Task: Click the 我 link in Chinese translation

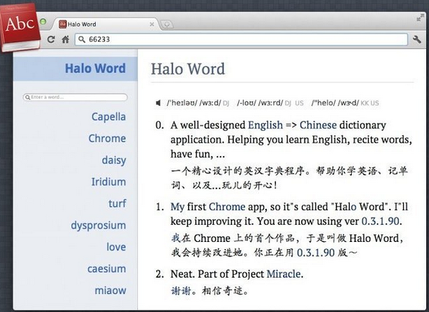Action: (x=176, y=238)
